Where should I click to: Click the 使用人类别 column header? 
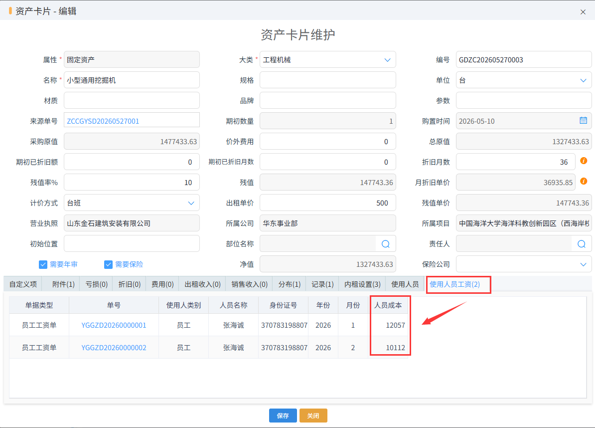[184, 305]
